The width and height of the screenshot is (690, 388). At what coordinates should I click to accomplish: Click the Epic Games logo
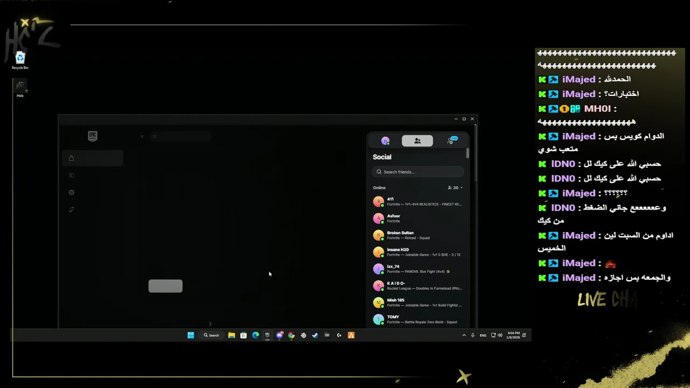click(x=93, y=136)
